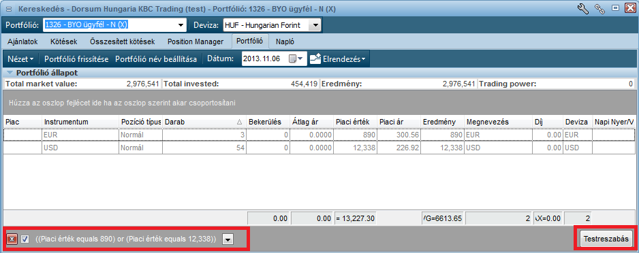Click the Elrendezés layout icon

315,59
